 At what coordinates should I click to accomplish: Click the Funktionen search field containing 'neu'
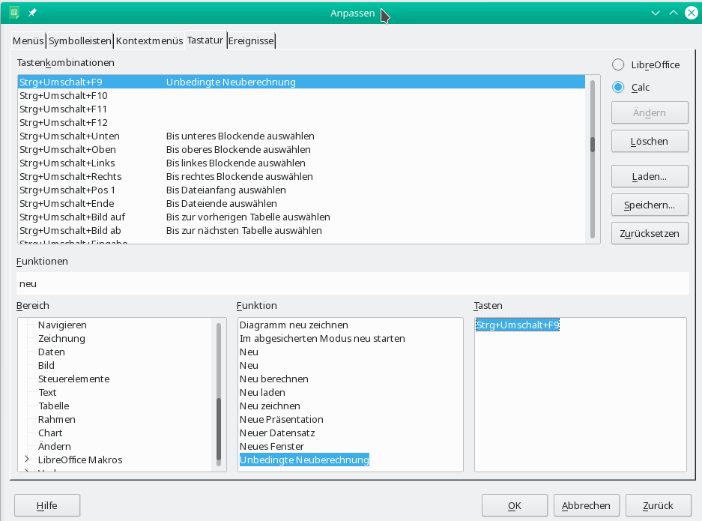pos(352,283)
